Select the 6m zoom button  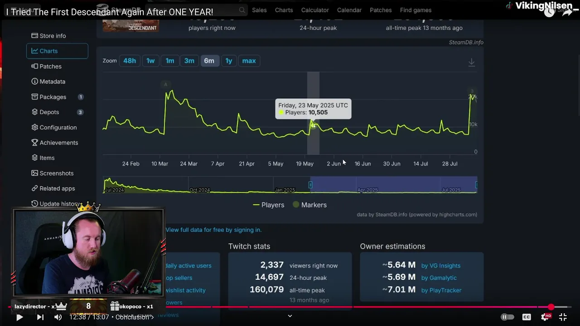(x=209, y=61)
